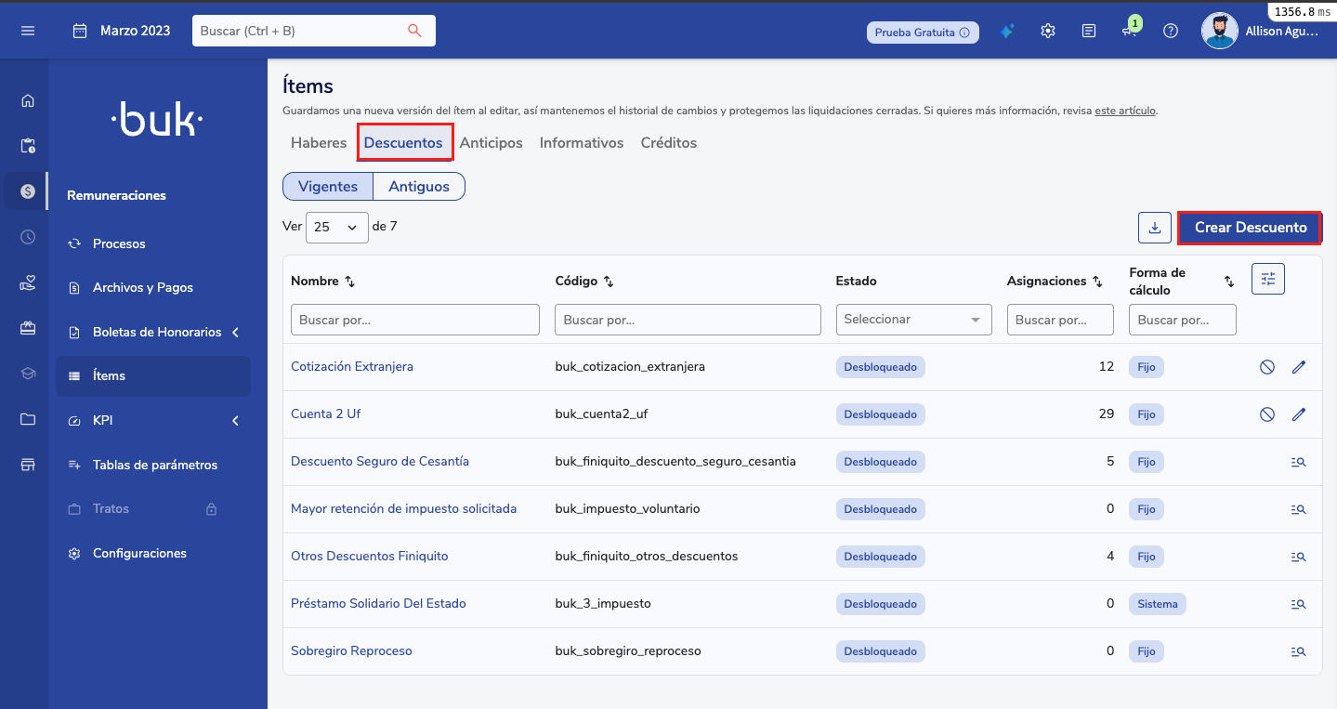Screen dimensions: 1337x709
Task: Click the download icon button
Action: click(x=1154, y=228)
